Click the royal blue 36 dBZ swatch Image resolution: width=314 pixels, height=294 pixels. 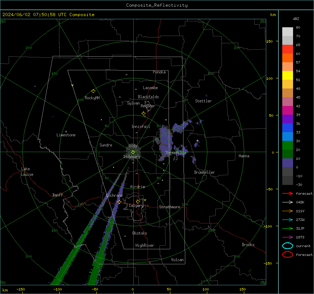pyautogui.click(x=287, y=128)
